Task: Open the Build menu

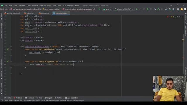Action: [49, 5]
